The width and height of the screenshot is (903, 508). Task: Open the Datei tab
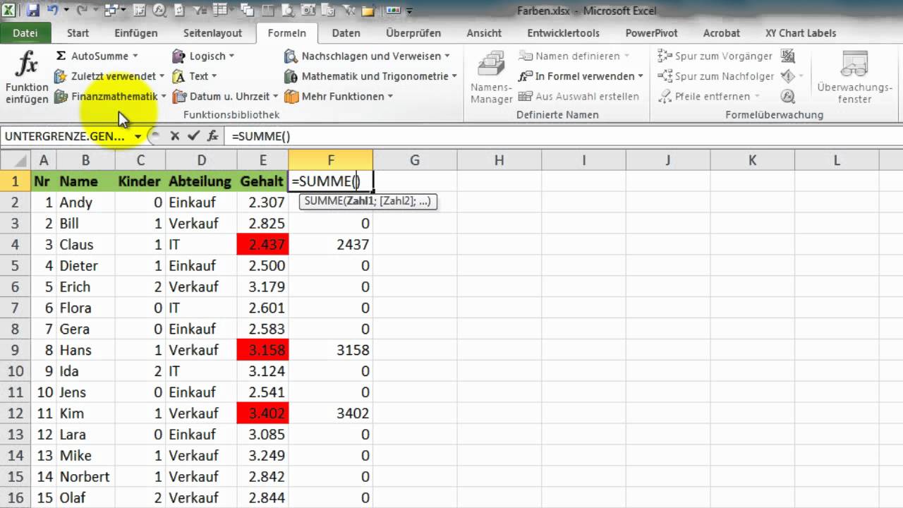25,32
